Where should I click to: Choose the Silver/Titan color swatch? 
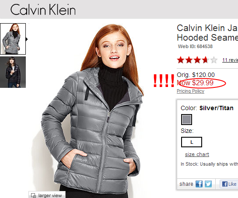(186, 119)
